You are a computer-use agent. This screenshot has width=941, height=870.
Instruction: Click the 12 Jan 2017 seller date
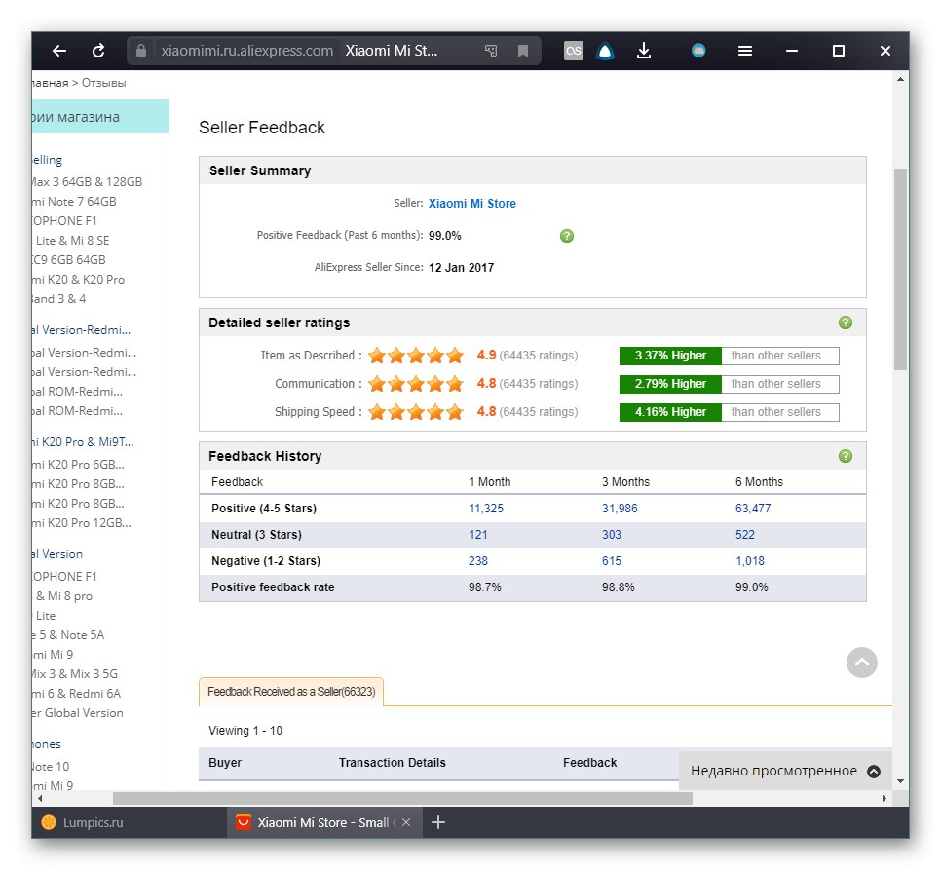pos(461,268)
